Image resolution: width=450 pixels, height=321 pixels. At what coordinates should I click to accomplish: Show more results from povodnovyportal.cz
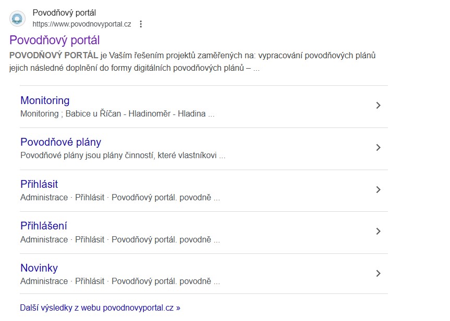[x=100, y=307]
